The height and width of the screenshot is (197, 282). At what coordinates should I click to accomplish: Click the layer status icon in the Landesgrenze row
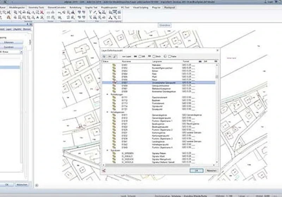tap(114, 141)
